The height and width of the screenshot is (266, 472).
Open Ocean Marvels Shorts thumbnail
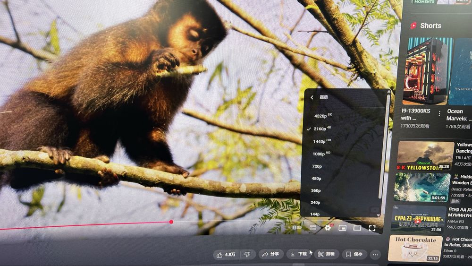(460, 72)
